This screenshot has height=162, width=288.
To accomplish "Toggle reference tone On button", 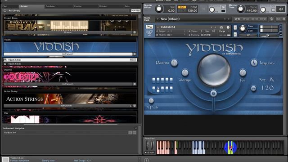I will [x=273, y=10].
